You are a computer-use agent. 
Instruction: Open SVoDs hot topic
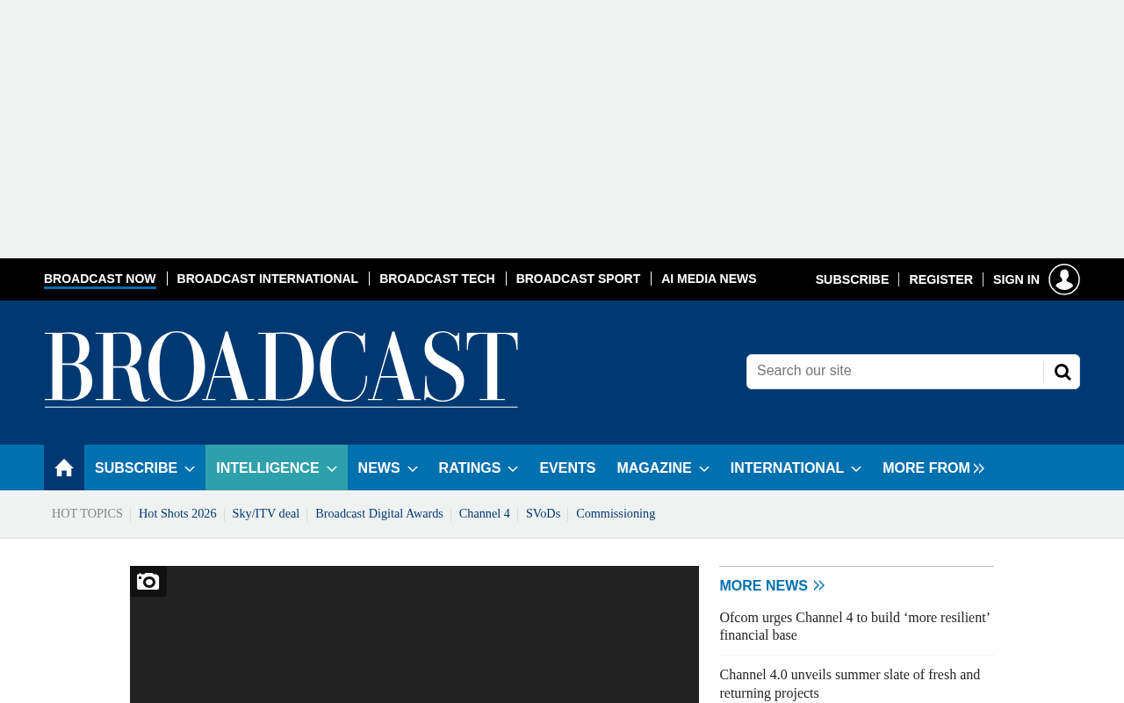tap(543, 514)
